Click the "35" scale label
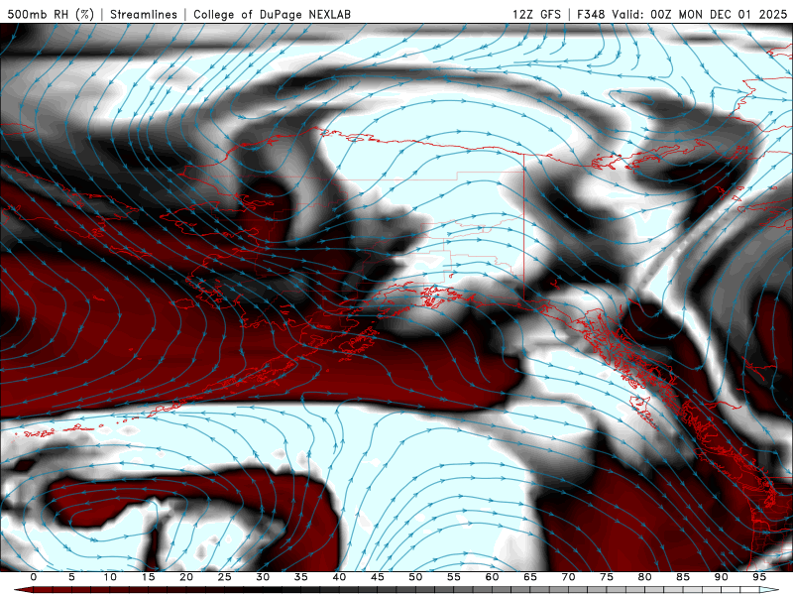The width and height of the screenshot is (793, 595). point(301,577)
